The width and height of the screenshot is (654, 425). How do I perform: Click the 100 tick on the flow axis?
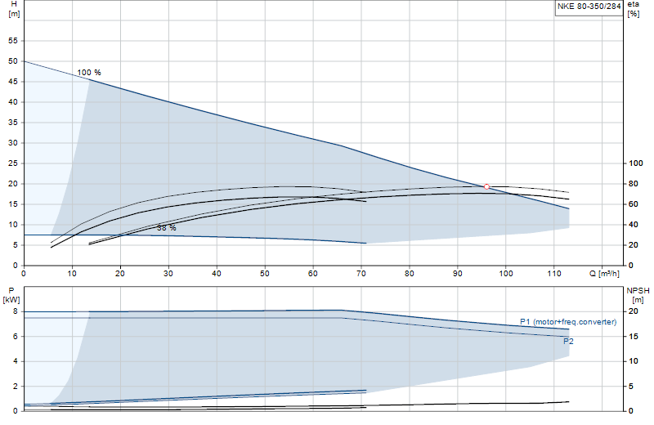tap(505, 274)
